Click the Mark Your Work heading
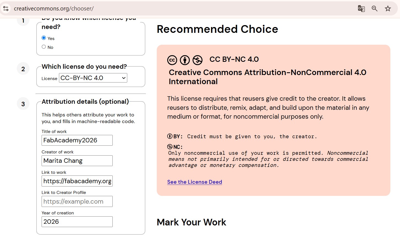 pos(191,222)
